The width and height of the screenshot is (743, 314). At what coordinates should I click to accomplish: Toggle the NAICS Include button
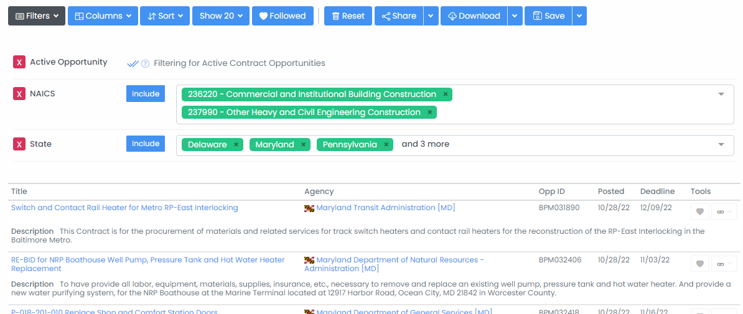(x=146, y=94)
